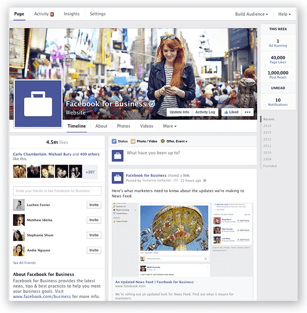This screenshot has height=313, width=307.
Task: Invite Stephanie Shum
Action: 94,235
